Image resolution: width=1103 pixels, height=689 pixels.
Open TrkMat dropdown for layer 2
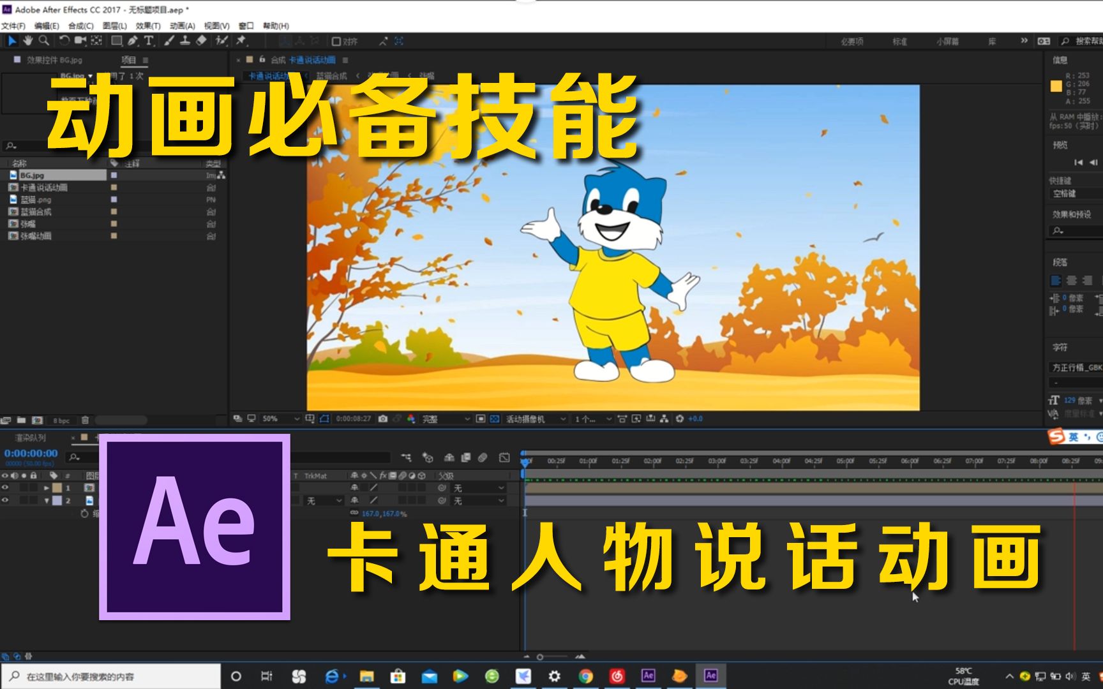pyautogui.click(x=324, y=501)
